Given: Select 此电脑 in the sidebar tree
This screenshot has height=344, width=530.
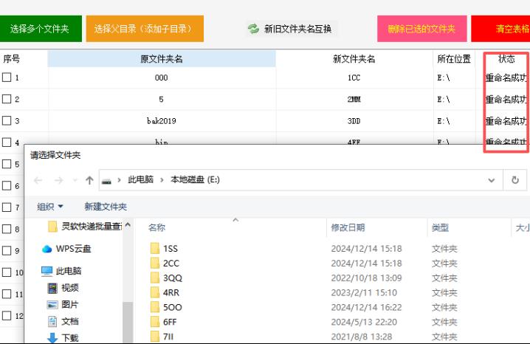Looking at the screenshot, I should point(68,271).
